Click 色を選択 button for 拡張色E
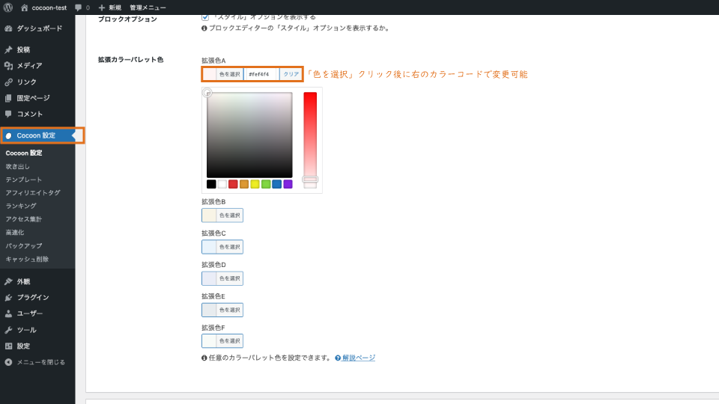719x404 pixels. tap(229, 310)
